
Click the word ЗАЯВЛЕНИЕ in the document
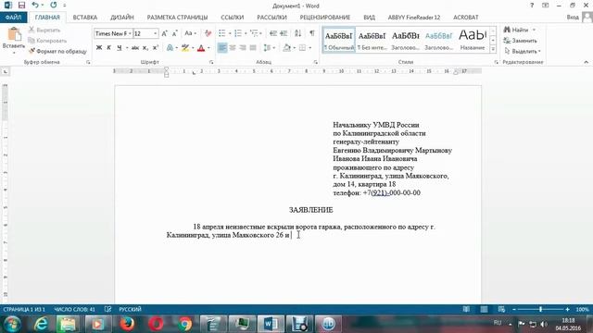point(311,210)
